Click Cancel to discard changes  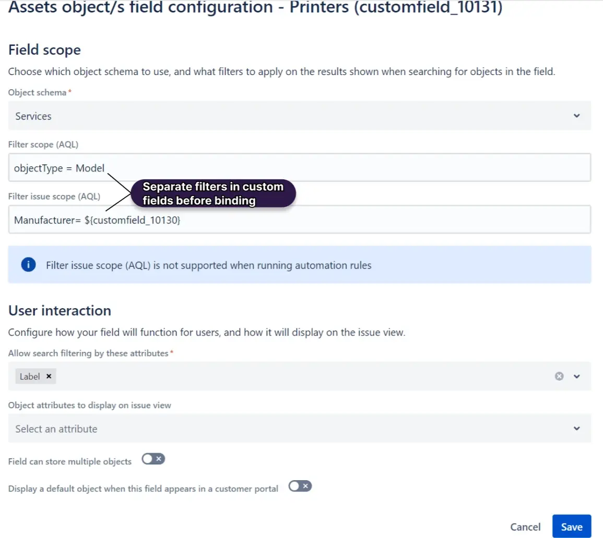point(525,526)
